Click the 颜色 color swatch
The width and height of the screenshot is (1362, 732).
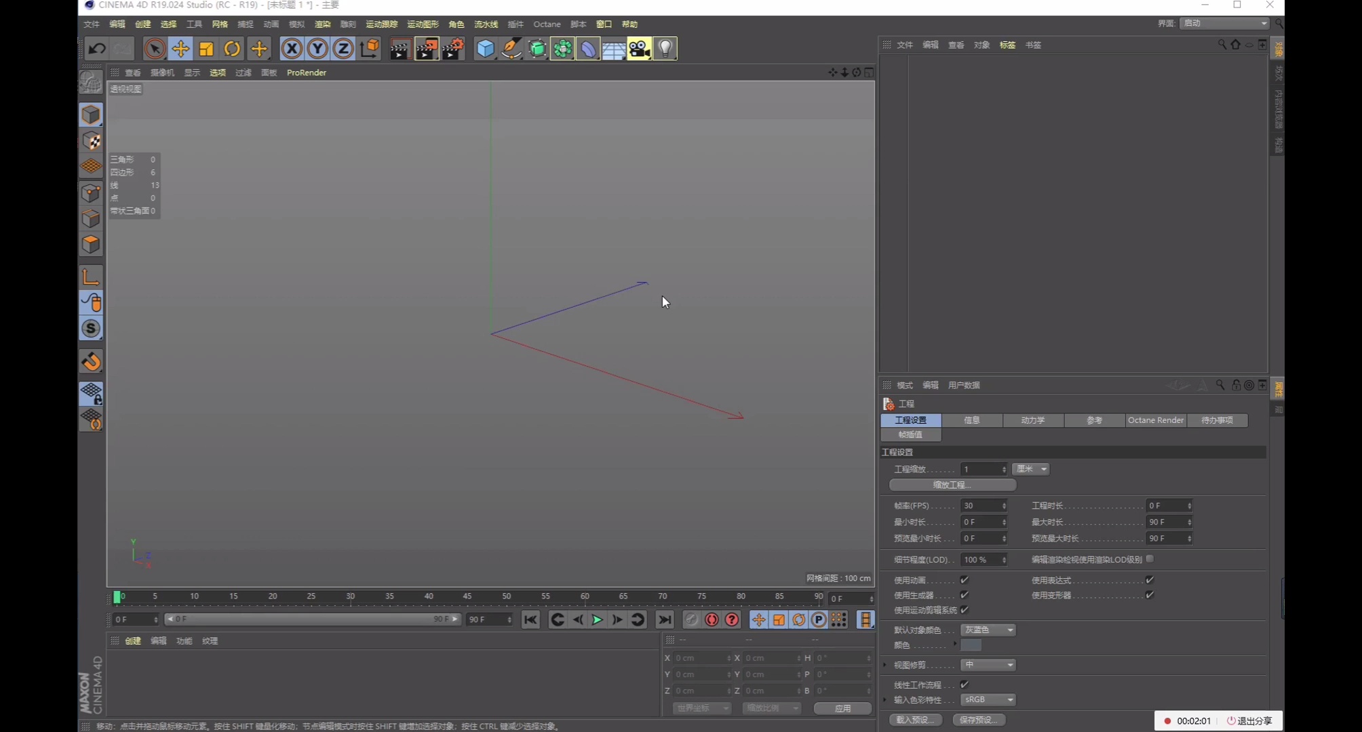tap(971, 645)
